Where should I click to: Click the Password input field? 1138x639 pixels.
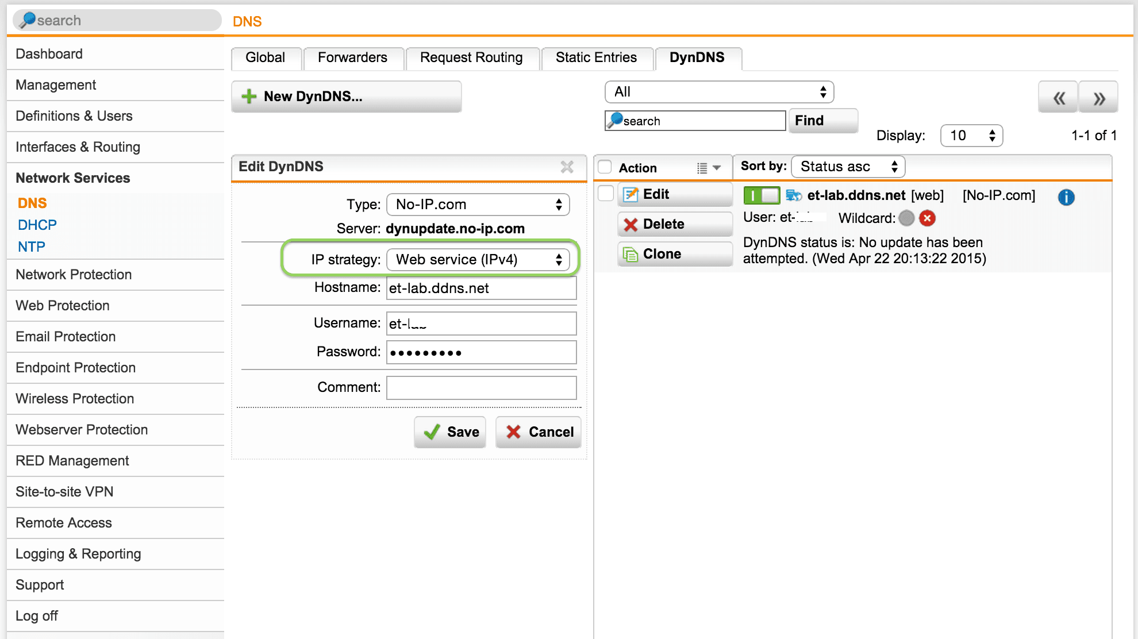pos(482,352)
